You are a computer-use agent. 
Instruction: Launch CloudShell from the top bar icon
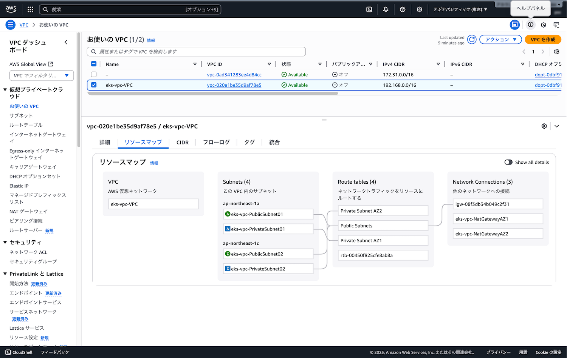pyautogui.click(x=369, y=9)
